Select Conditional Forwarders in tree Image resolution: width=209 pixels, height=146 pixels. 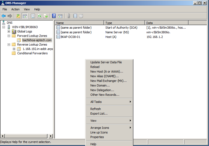pyautogui.click(x=32, y=53)
